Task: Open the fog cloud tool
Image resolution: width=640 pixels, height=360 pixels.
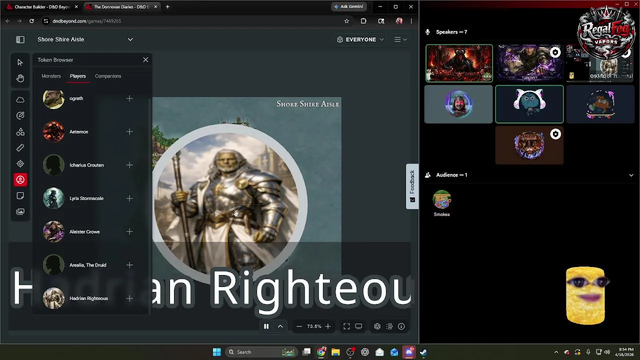Action: pyautogui.click(x=20, y=100)
